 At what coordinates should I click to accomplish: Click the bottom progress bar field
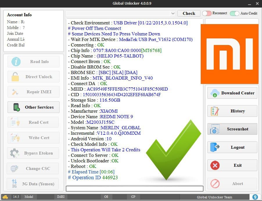pos(134,189)
